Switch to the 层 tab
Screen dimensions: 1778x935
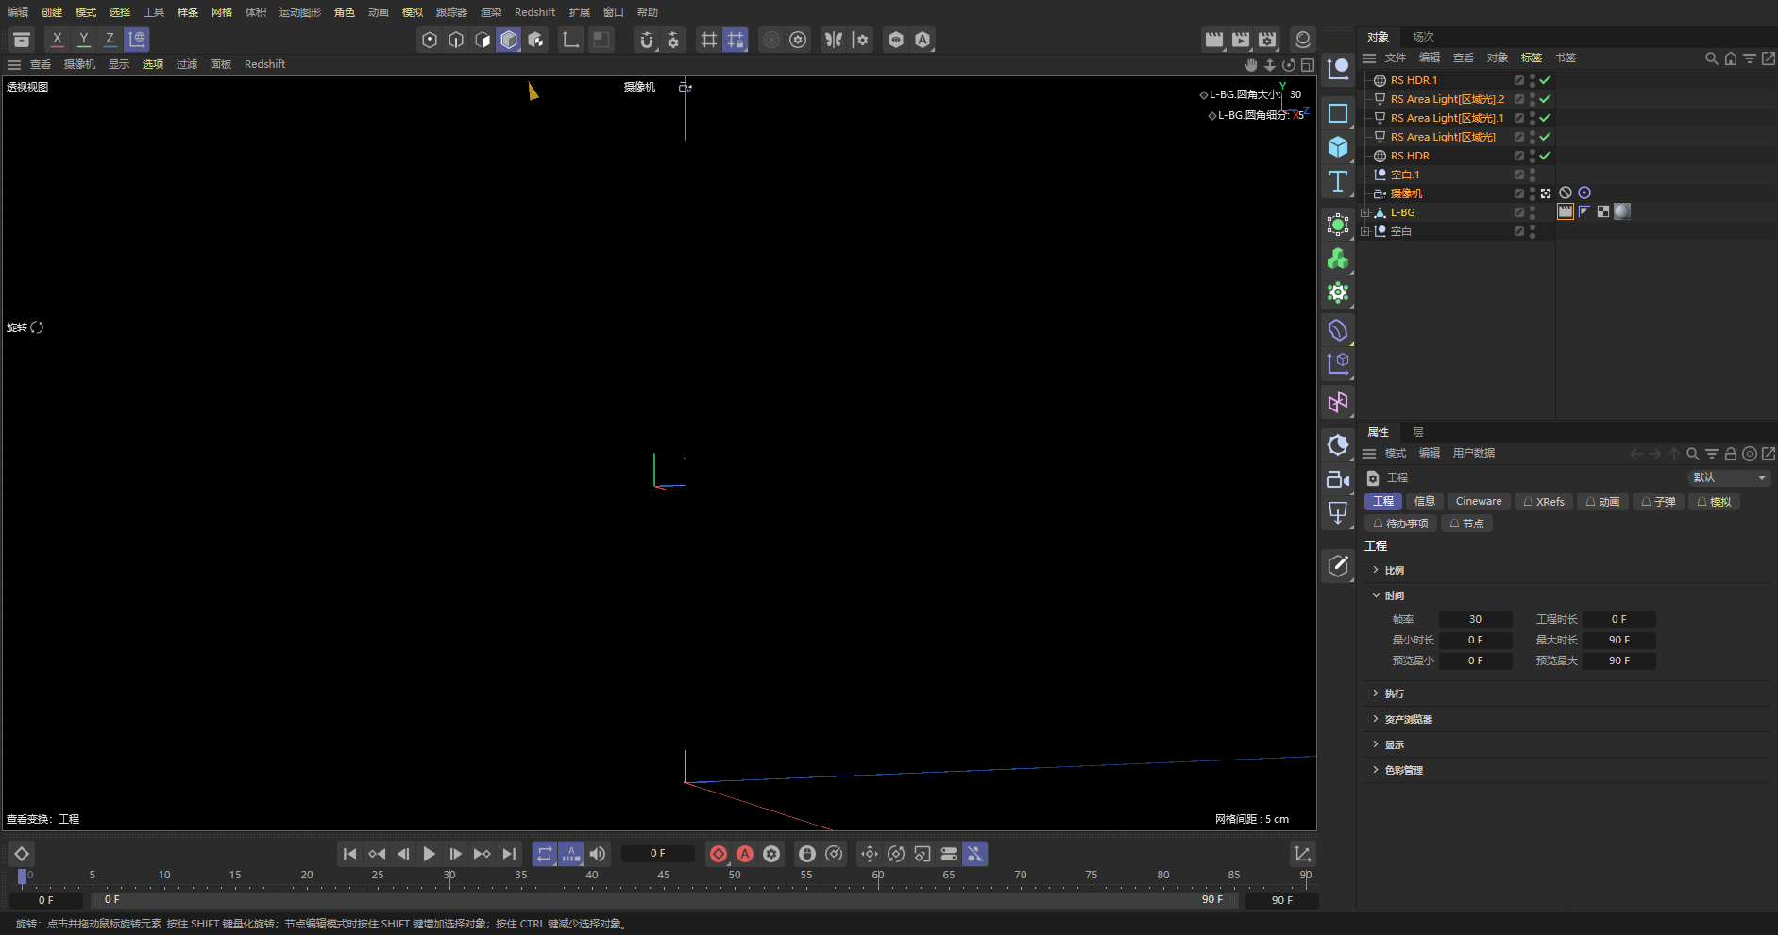tap(1418, 432)
